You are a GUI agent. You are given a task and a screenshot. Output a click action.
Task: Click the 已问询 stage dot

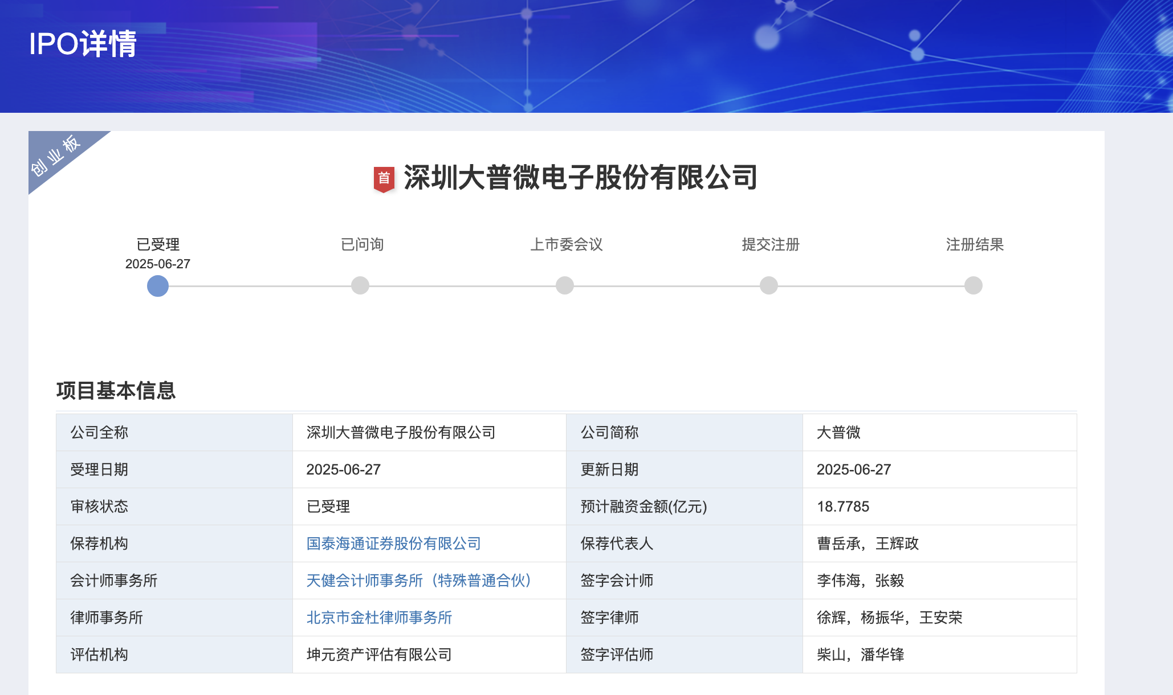click(x=360, y=285)
